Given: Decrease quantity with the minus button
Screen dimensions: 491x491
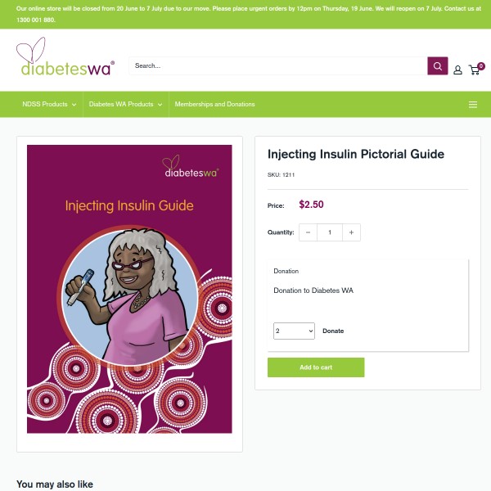Looking at the screenshot, I should click(x=308, y=232).
